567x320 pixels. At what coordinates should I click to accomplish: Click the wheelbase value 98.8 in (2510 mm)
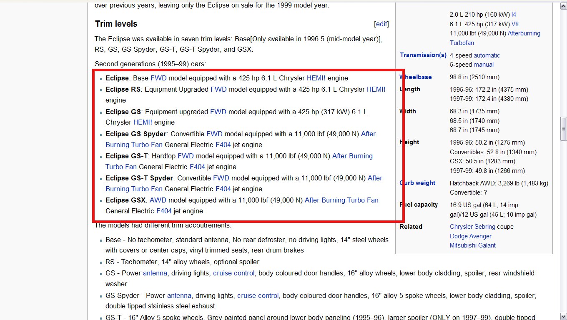click(x=474, y=77)
